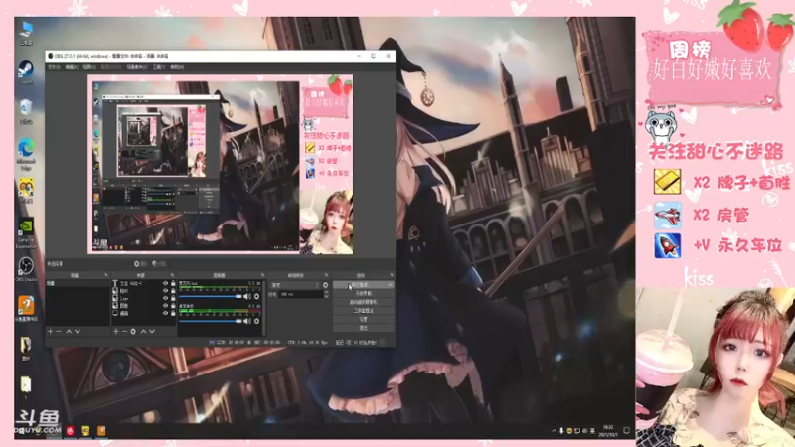The image size is (795, 447).
Task: Open the GeForce Experience desktop icon
Action: (x=26, y=233)
